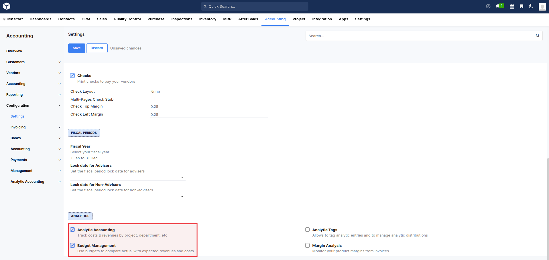Open the clock activity history icon
This screenshot has height=260, width=549.
[x=488, y=6]
